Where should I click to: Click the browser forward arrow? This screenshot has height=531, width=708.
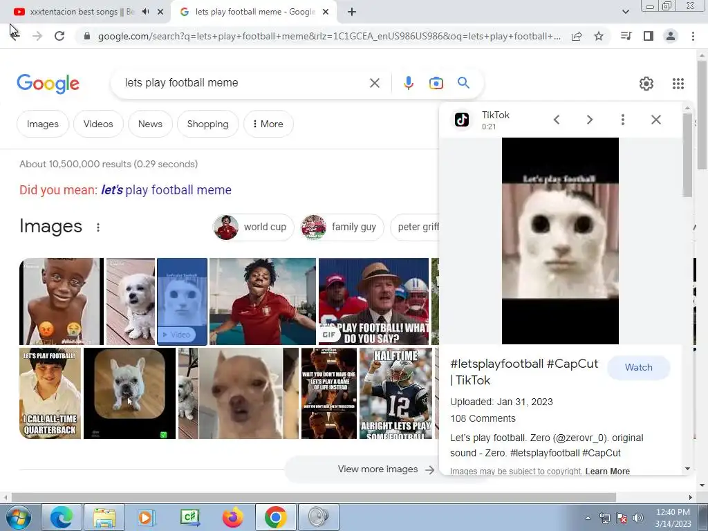(x=37, y=36)
